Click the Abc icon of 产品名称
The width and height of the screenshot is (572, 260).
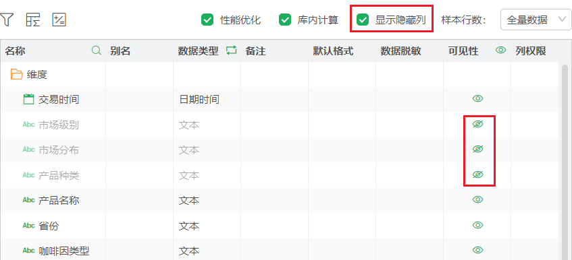tap(28, 199)
